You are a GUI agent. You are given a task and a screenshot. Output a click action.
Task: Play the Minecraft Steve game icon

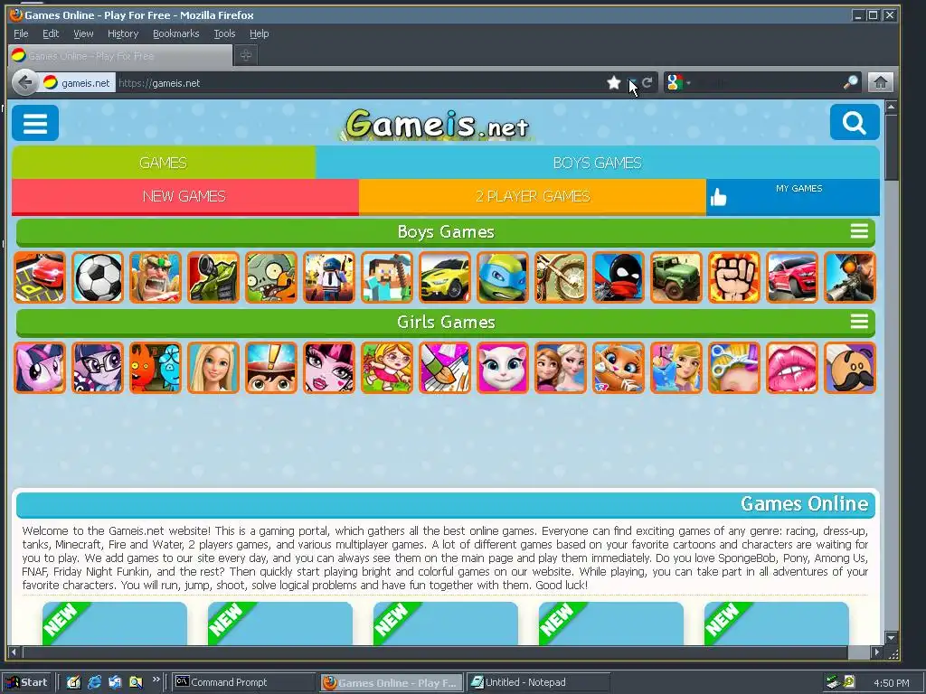[387, 277]
